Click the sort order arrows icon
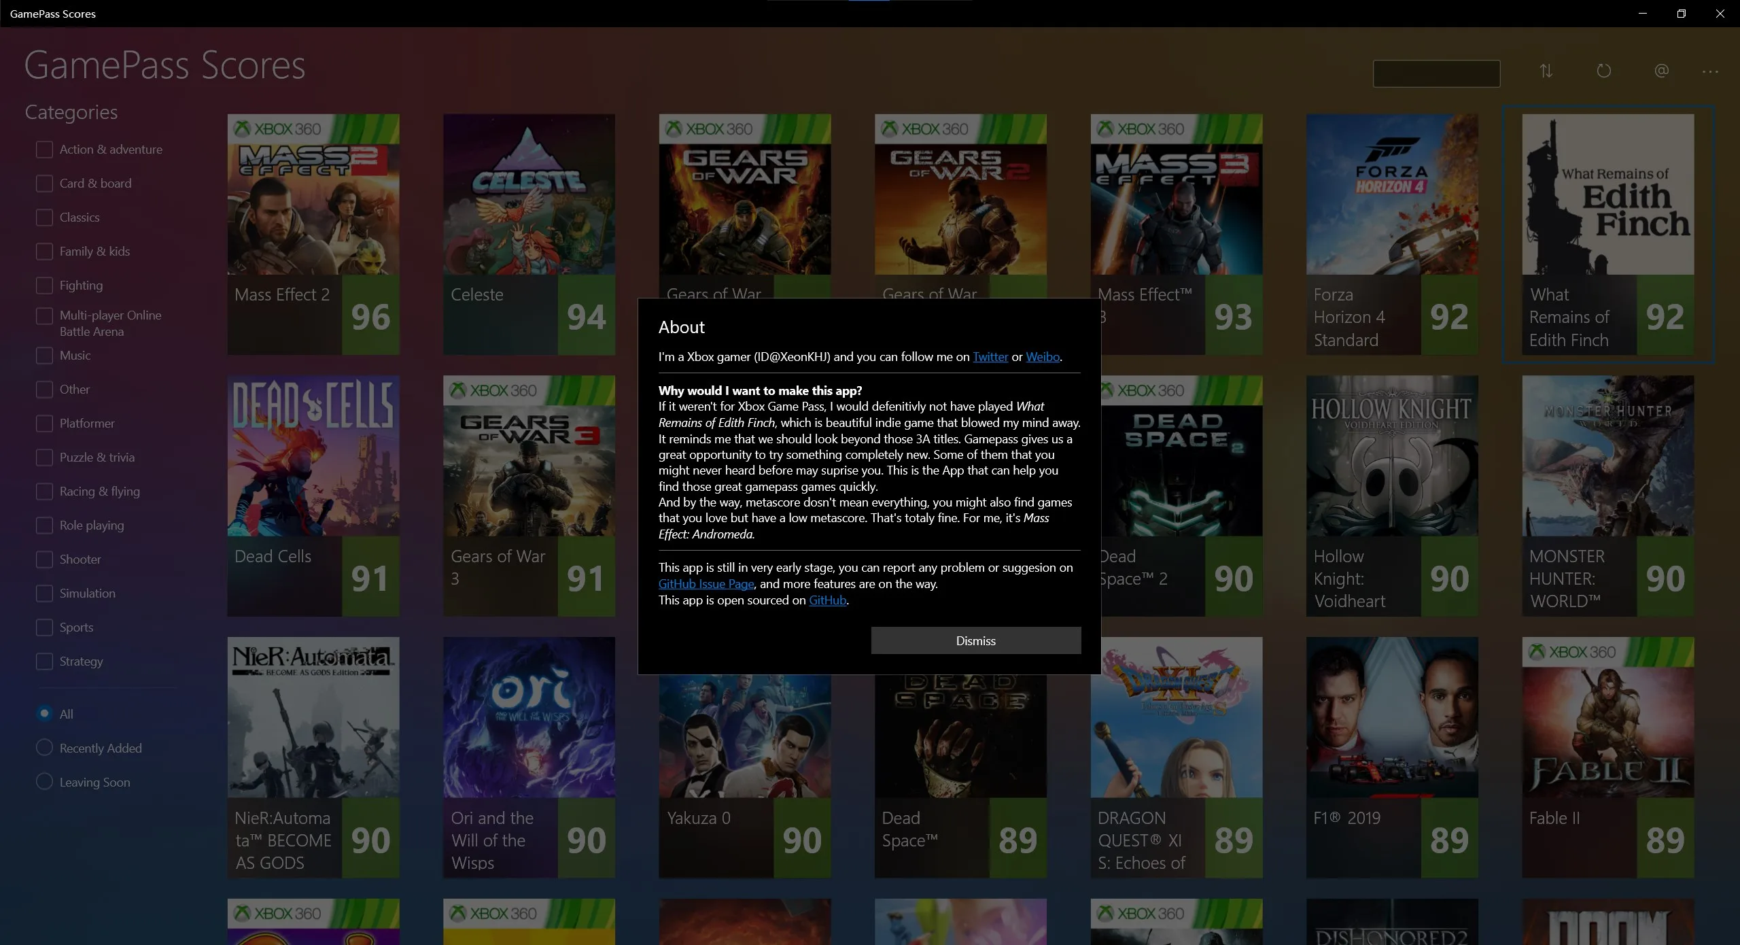 (x=1546, y=71)
